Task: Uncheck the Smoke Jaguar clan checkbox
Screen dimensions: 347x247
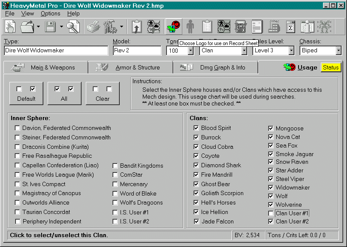Action: pos(271,154)
